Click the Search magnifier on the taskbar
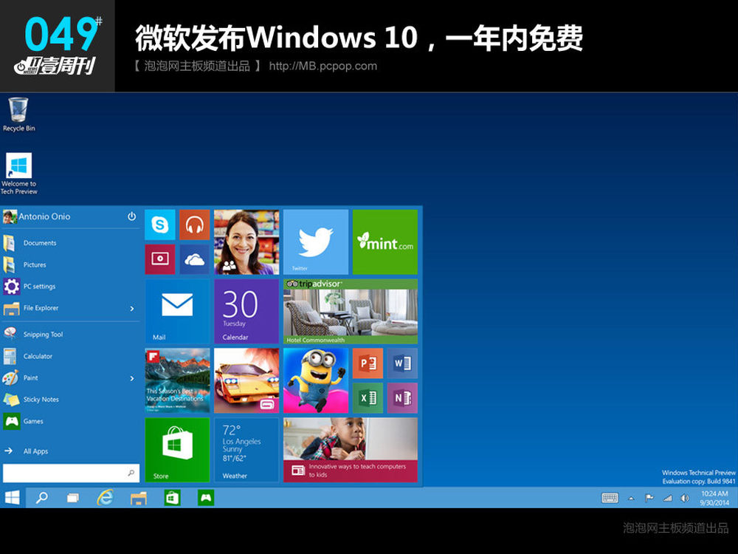Viewport: 738px width, 554px height. 41,497
